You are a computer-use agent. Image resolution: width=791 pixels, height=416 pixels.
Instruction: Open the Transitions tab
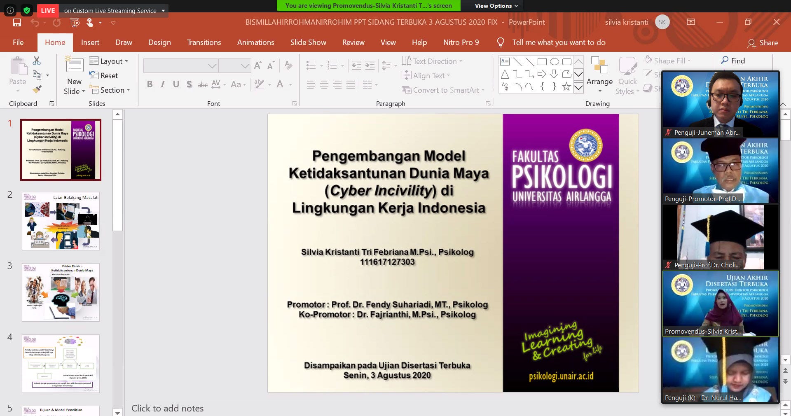point(204,42)
